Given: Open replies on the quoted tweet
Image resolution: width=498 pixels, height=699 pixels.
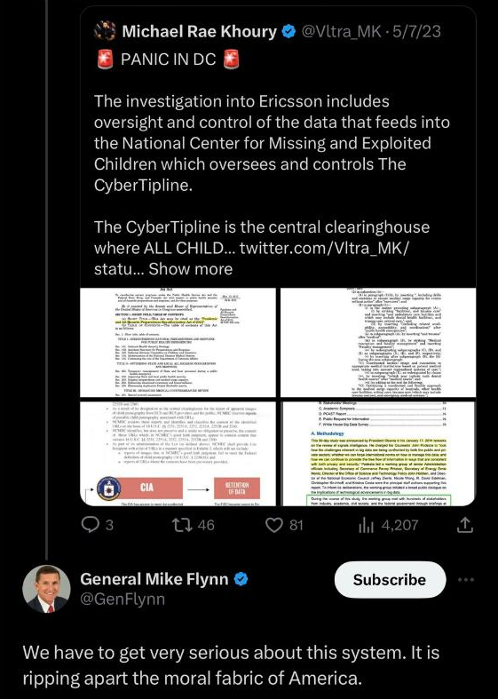Looking at the screenshot, I should pyautogui.click(x=97, y=525).
